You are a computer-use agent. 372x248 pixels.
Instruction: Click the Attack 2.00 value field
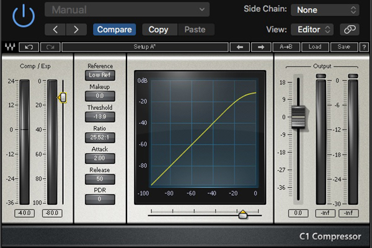click(x=100, y=158)
